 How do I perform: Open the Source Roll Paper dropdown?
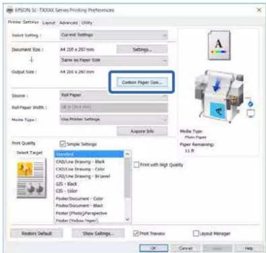point(114,95)
